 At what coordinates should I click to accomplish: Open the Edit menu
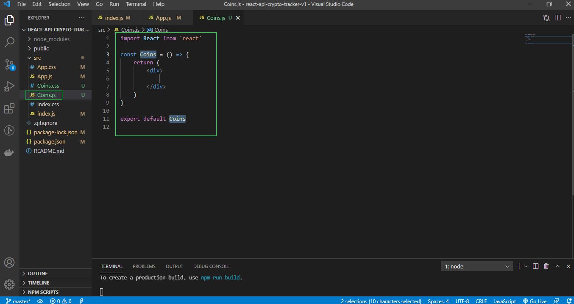pyautogui.click(x=37, y=4)
